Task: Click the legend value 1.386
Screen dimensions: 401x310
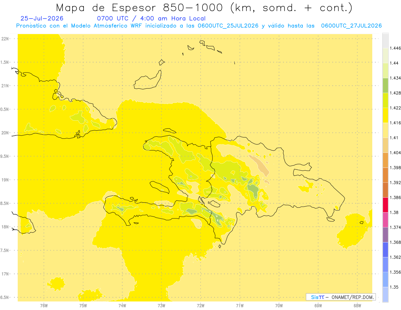Action: [x=395, y=197]
